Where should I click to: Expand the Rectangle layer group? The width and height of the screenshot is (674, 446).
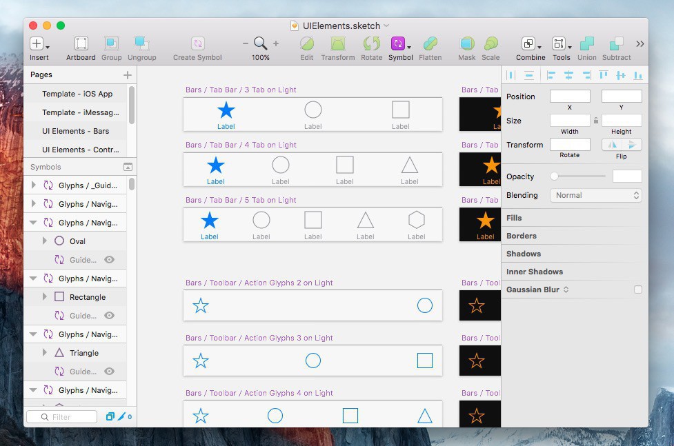pos(45,297)
